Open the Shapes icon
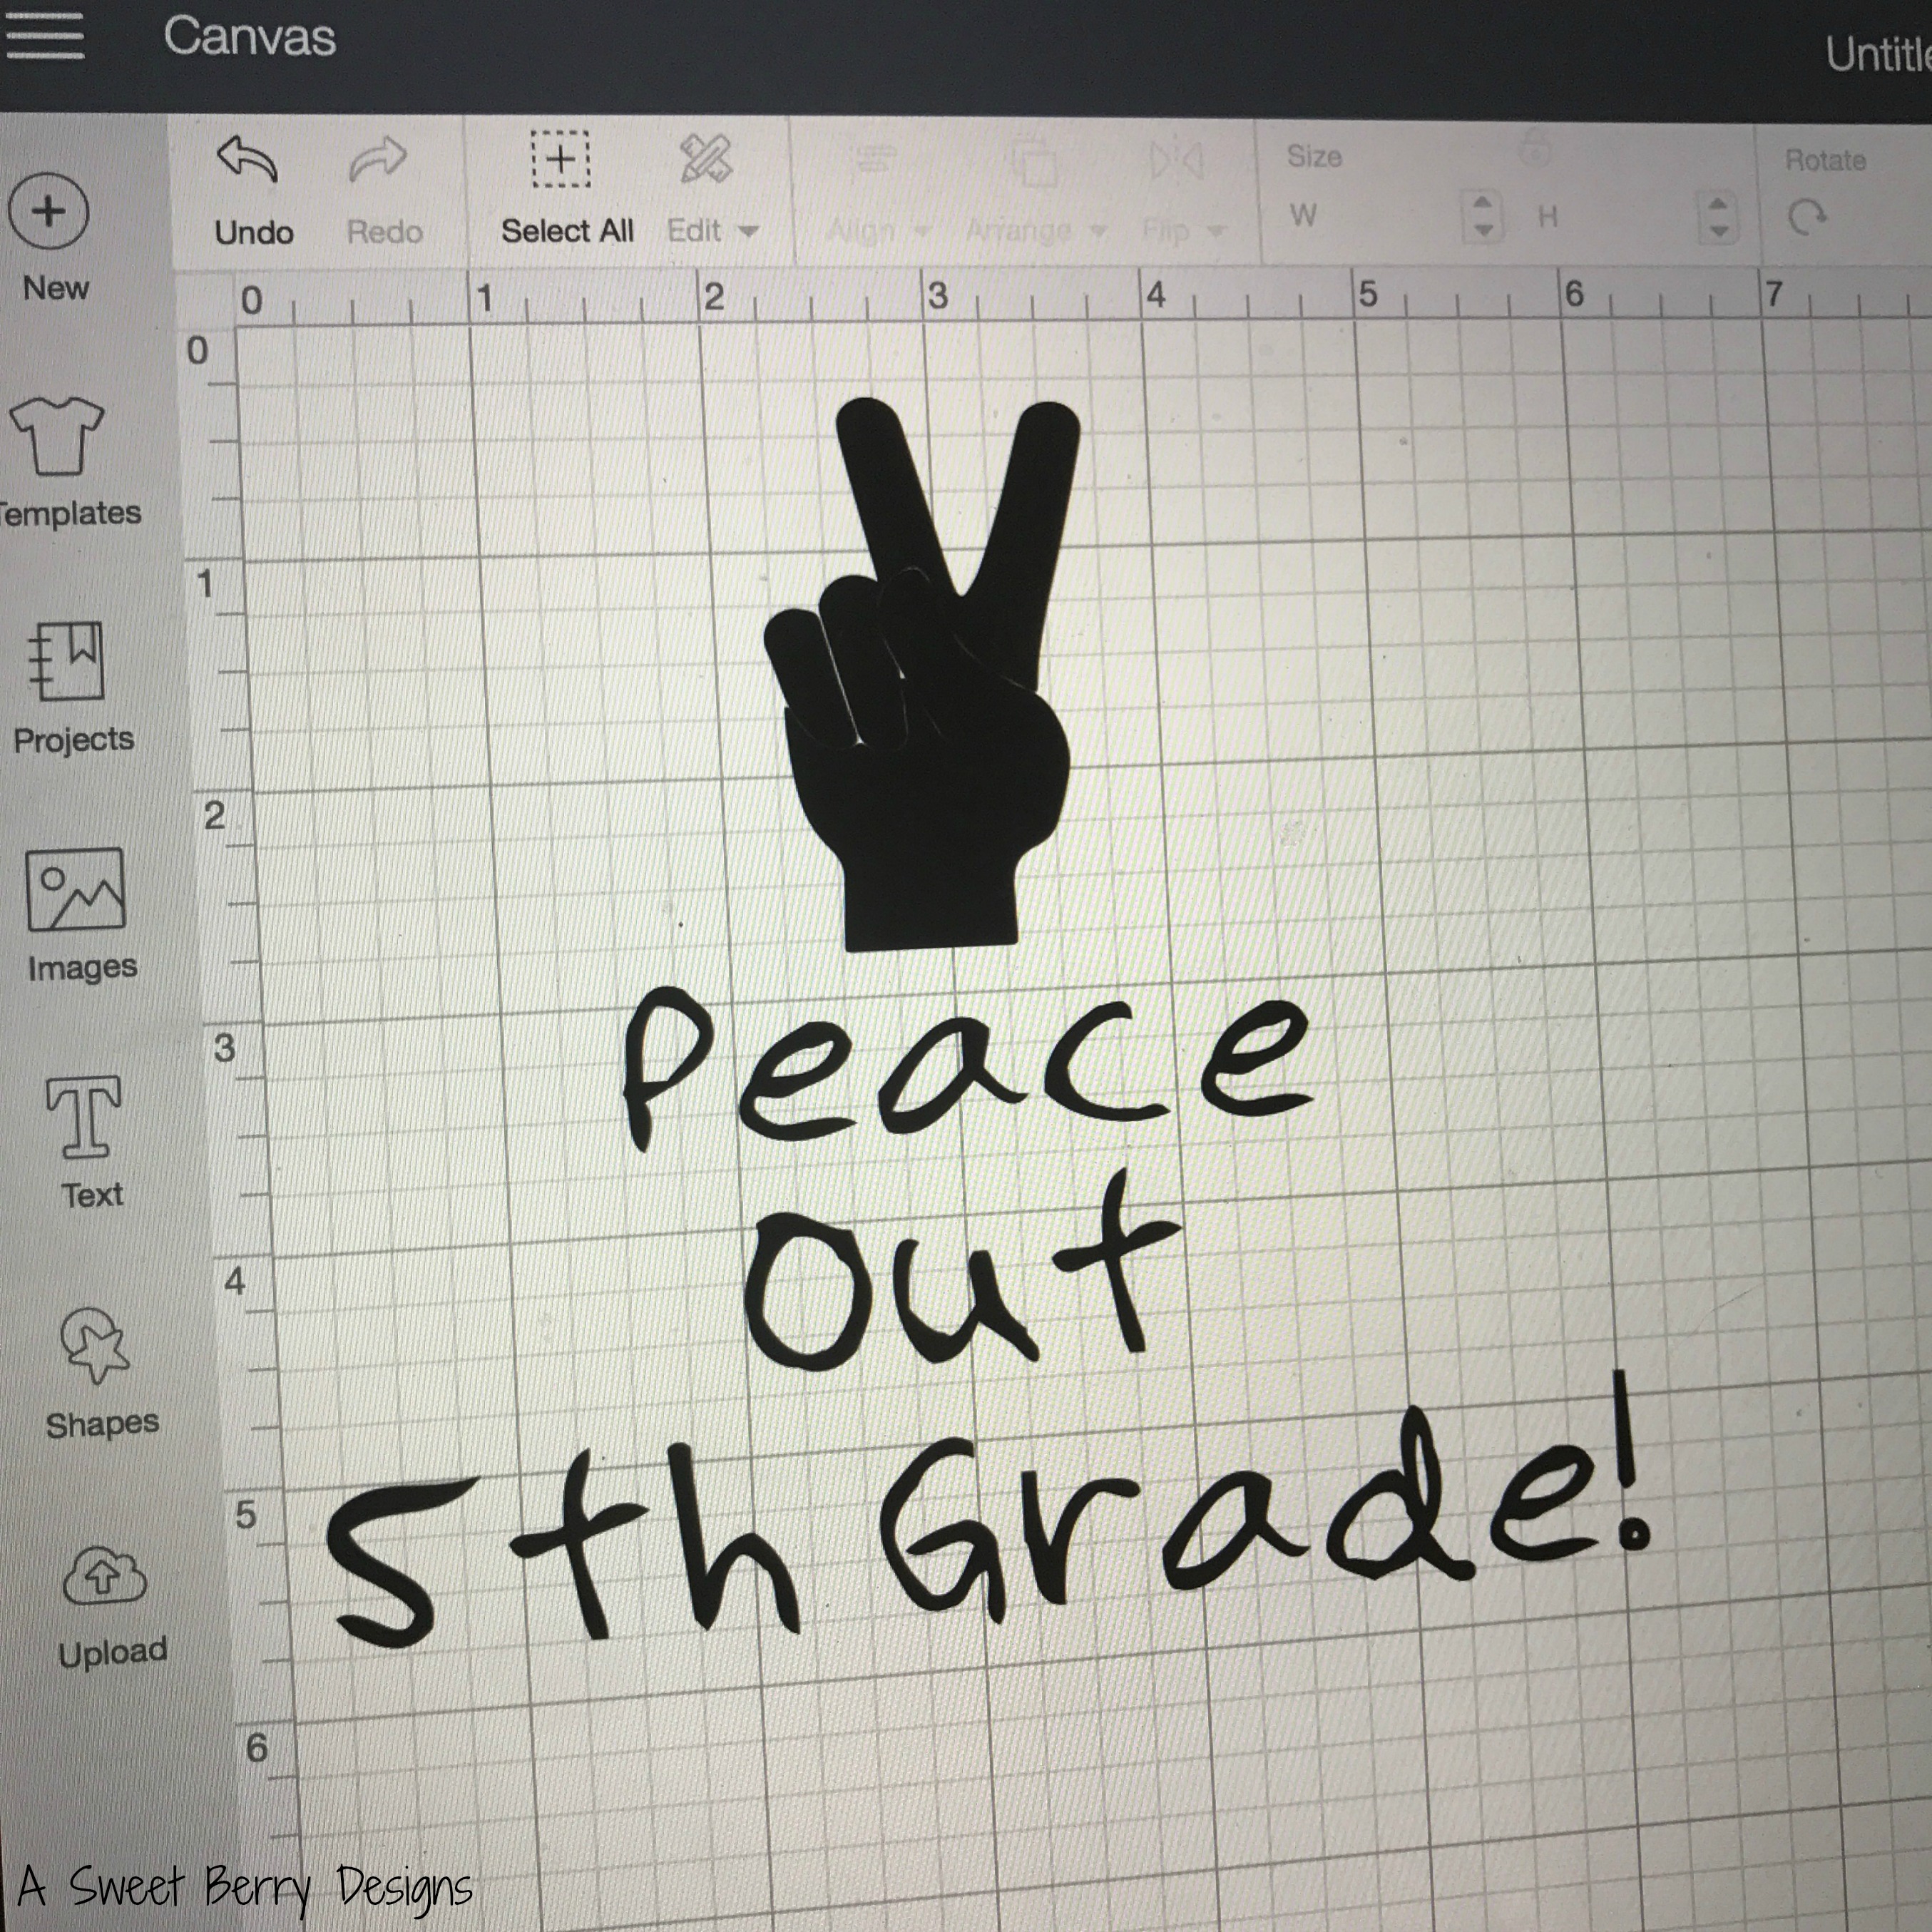The image size is (1932, 1932). [94, 1346]
